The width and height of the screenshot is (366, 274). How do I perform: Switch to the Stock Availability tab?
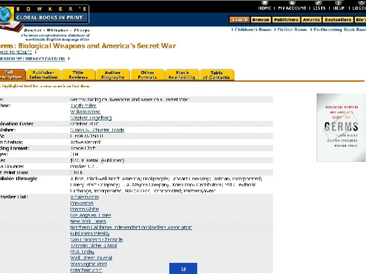click(182, 75)
